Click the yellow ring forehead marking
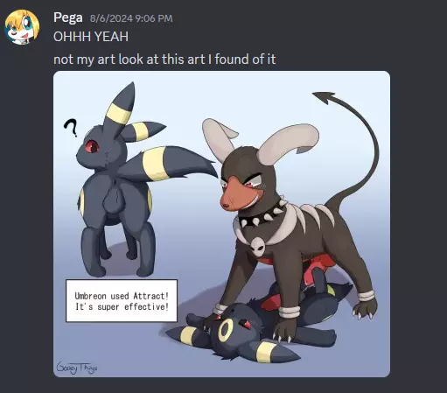 (226, 330)
